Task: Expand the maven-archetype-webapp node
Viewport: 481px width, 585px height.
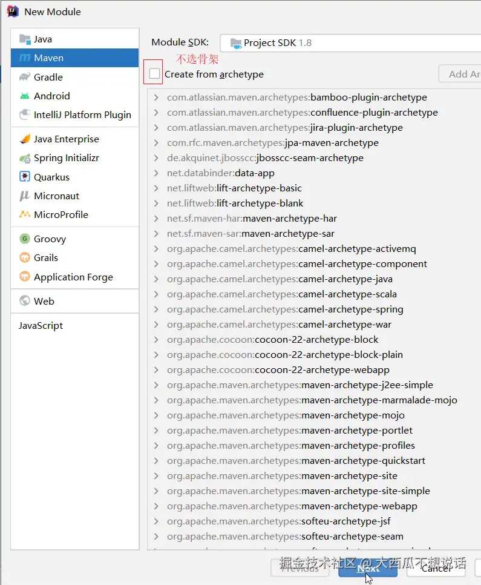Action: 156,506
